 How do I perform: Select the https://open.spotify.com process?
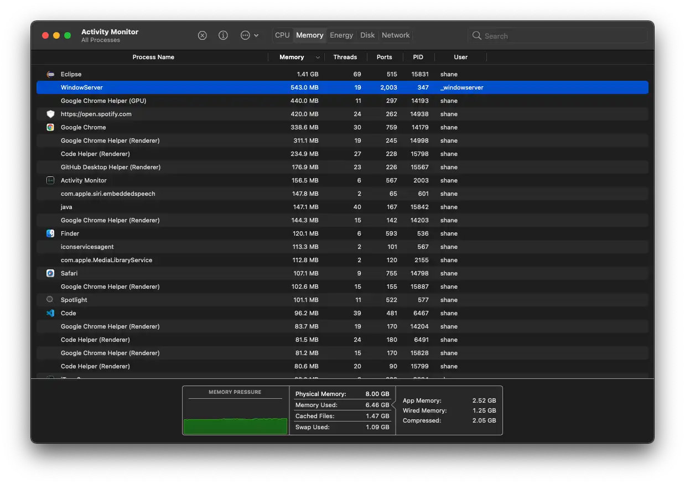point(342,114)
